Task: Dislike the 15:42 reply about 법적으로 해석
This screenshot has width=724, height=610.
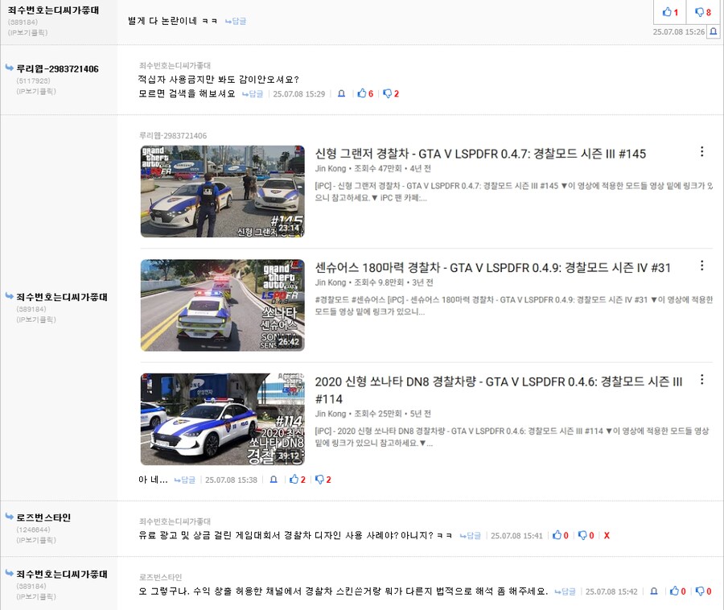Action: click(704, 591)
